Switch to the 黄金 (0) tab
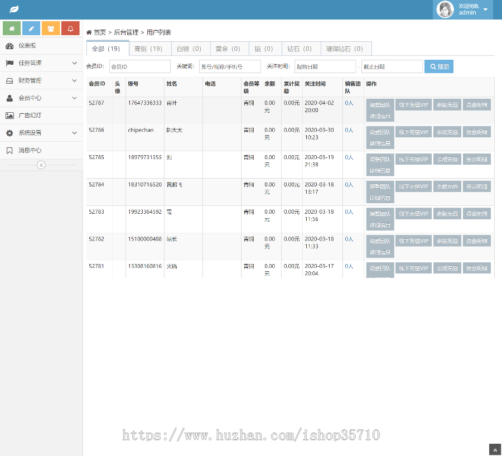Screen dimensions: 502x456 tap(230, 49)
